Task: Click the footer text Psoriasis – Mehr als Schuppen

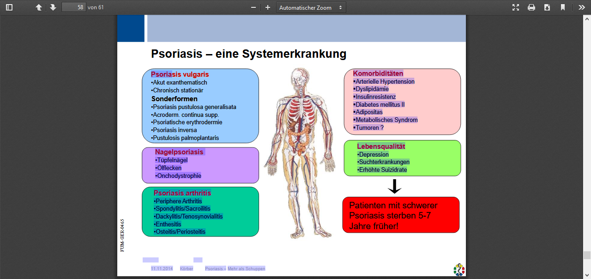Action: click(235, 268)
